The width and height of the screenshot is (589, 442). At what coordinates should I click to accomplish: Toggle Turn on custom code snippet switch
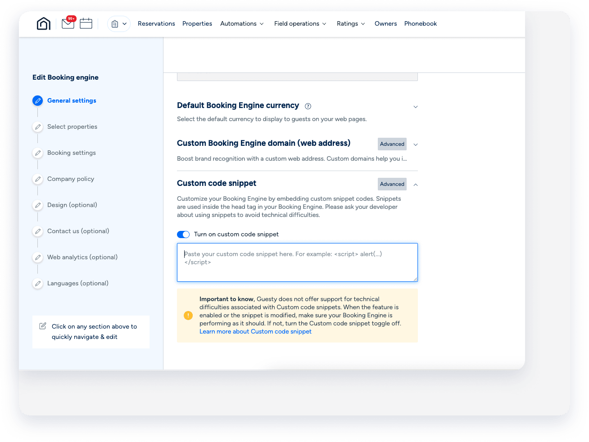[x=183, y=235]
